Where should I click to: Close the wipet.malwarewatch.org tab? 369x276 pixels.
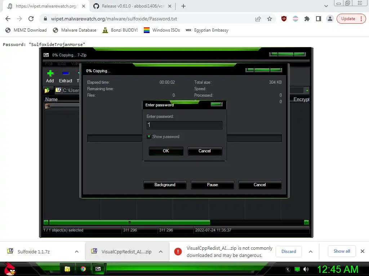click(84, 6)
